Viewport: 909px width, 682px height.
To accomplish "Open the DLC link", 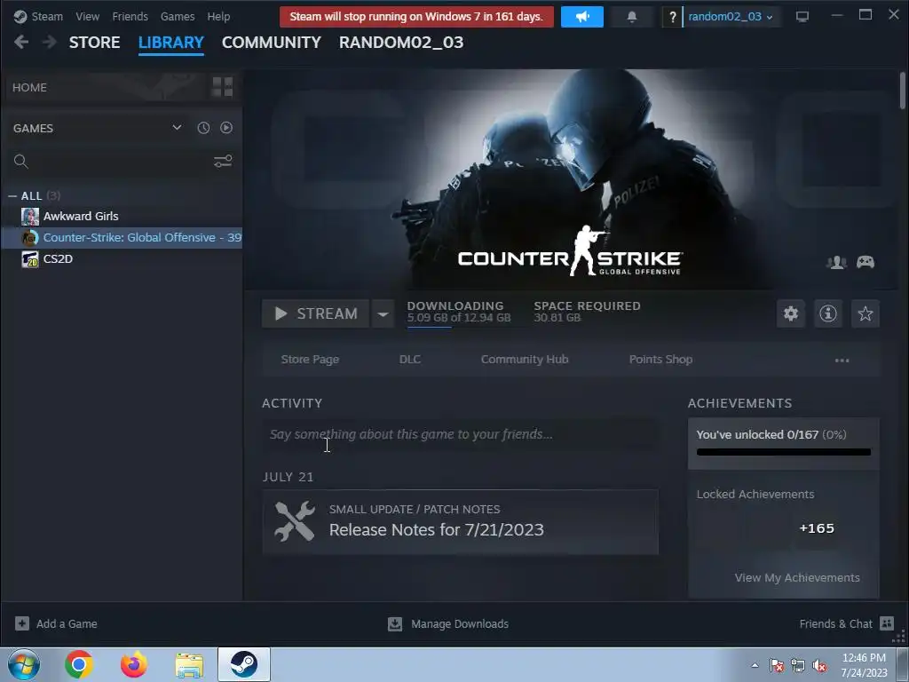I will coord(410,360).
